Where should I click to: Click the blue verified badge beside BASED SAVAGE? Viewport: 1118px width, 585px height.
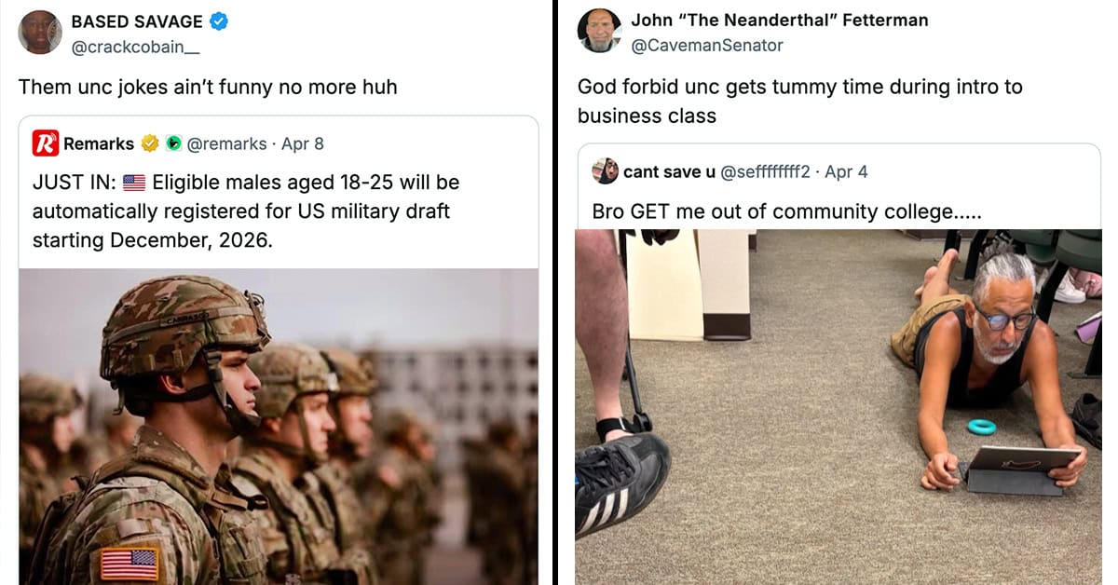(219, 21)
